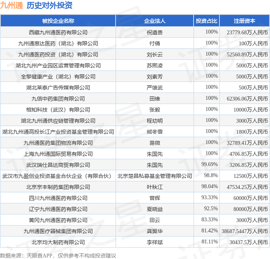Click legal person 祝遵贵
Viewport: 270px width, 259px height.
click(x=155, y=32)
